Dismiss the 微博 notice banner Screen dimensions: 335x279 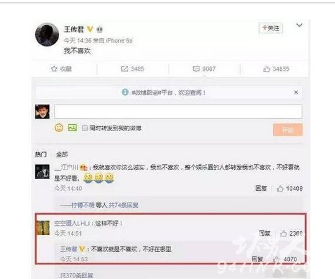pos(296,92)
